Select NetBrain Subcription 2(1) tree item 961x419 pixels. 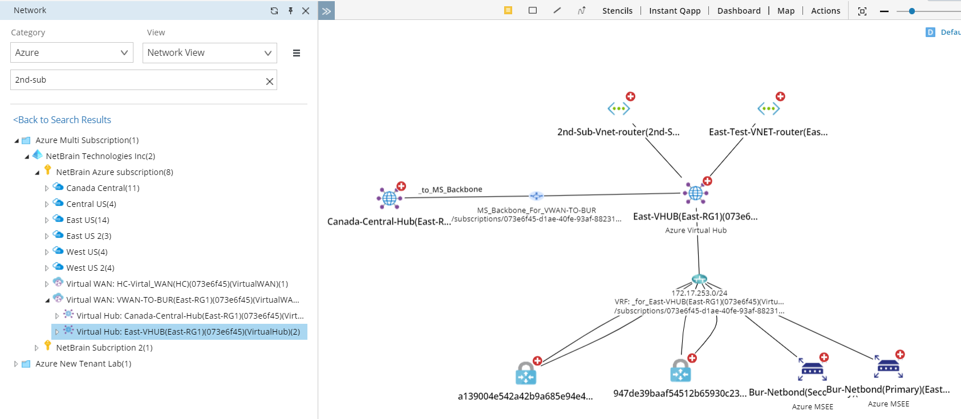(x=104, y=348)
